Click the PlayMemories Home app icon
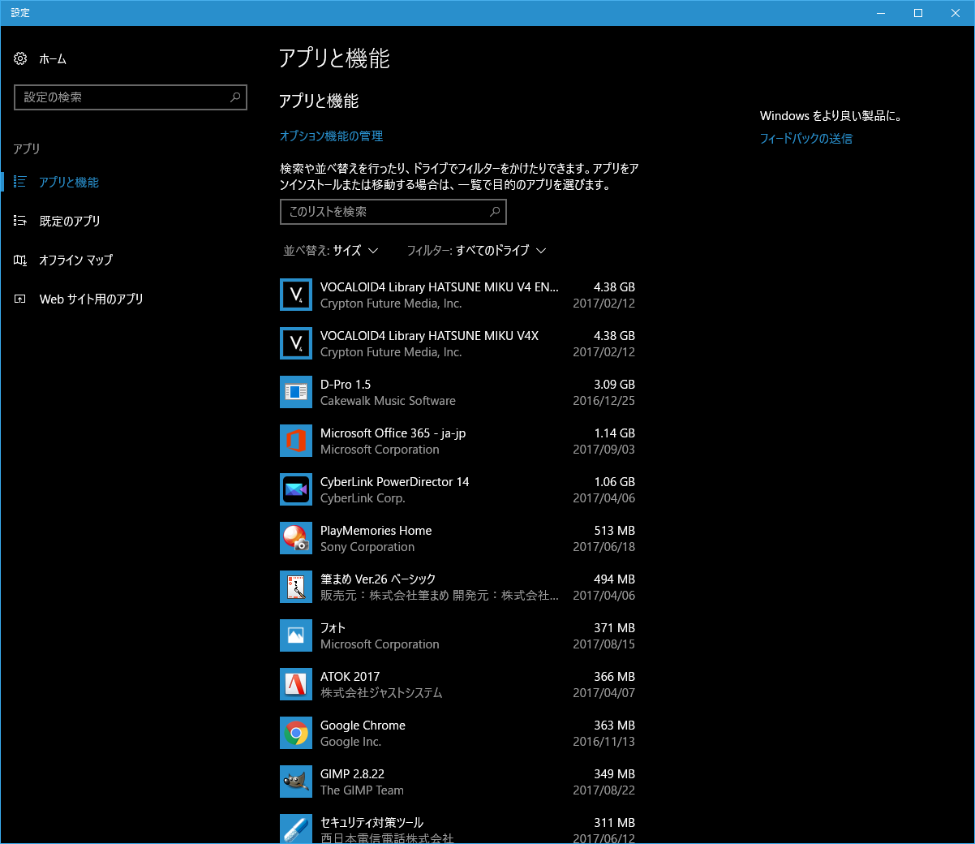Screen dimensions: 975x844 click(x=296, y=538)
